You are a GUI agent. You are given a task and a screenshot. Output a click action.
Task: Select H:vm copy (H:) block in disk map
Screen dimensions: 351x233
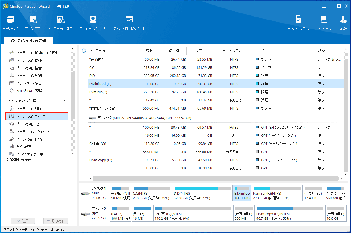pos(290,213)
